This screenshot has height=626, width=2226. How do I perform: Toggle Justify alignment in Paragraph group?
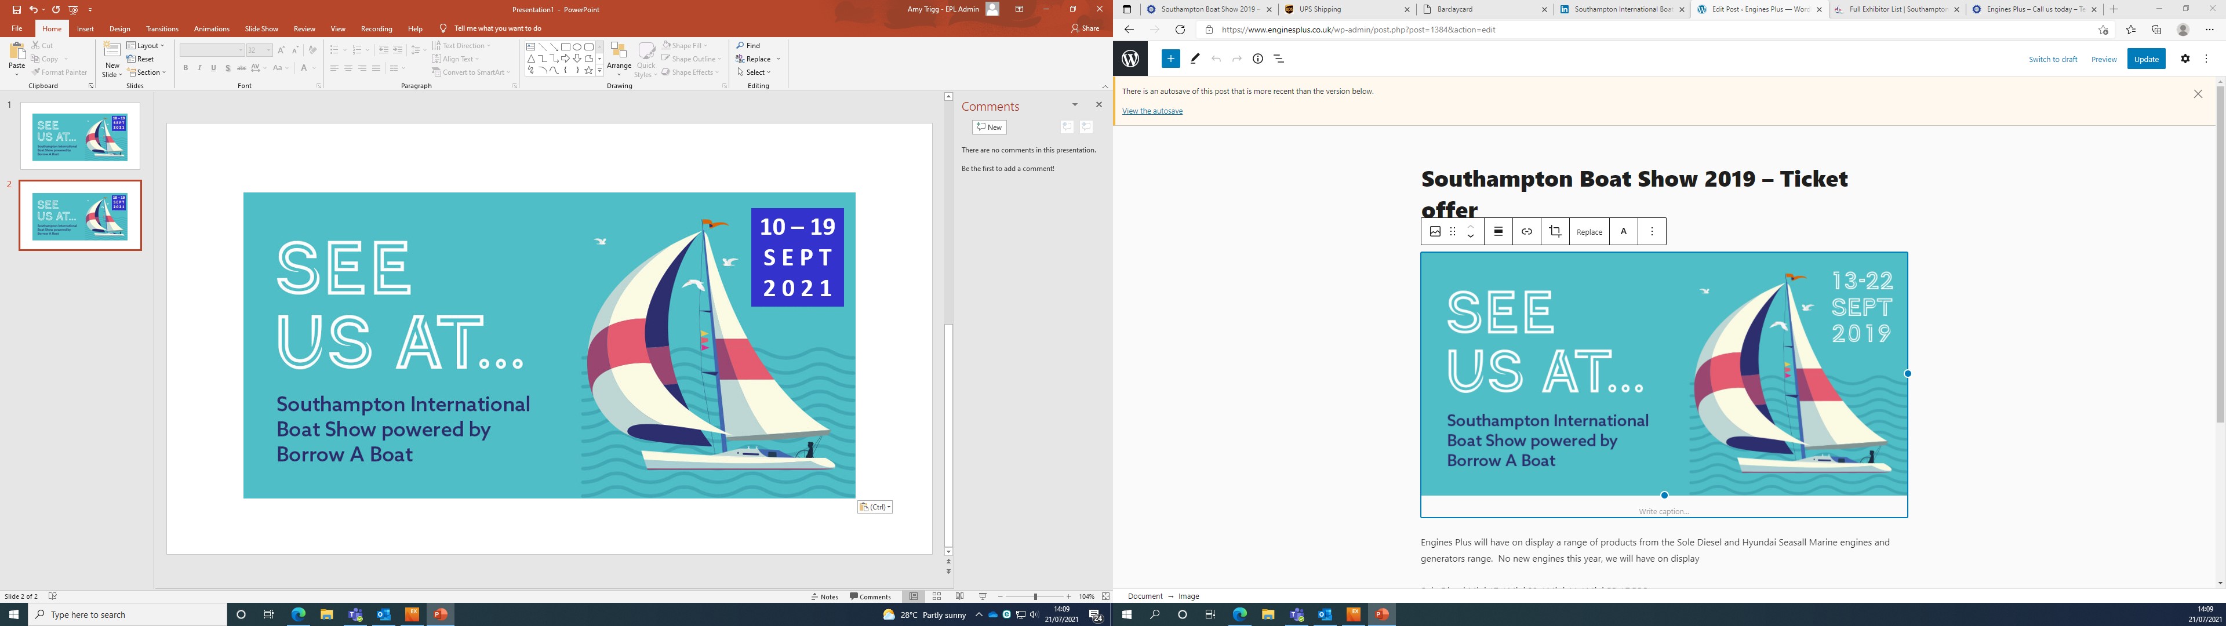tap(376, 68)
